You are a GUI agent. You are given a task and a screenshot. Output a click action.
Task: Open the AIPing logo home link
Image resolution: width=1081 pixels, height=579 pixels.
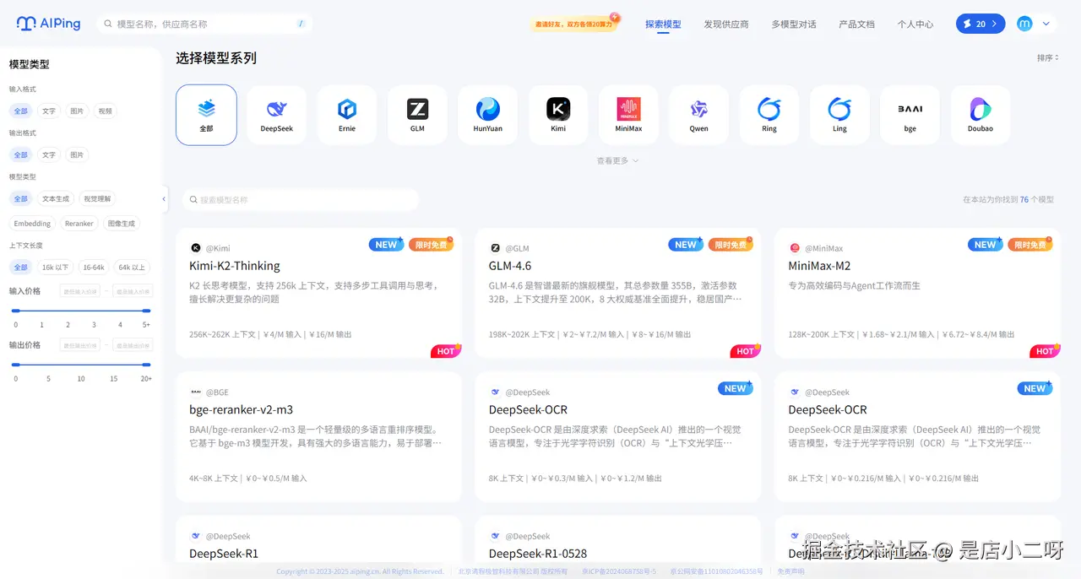coord(48,24)
